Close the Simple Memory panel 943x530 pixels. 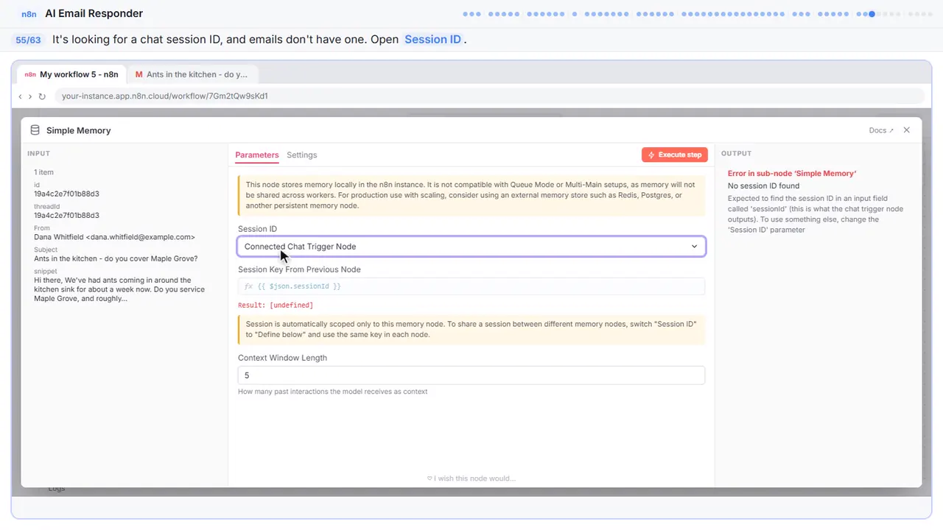point(907,130)
